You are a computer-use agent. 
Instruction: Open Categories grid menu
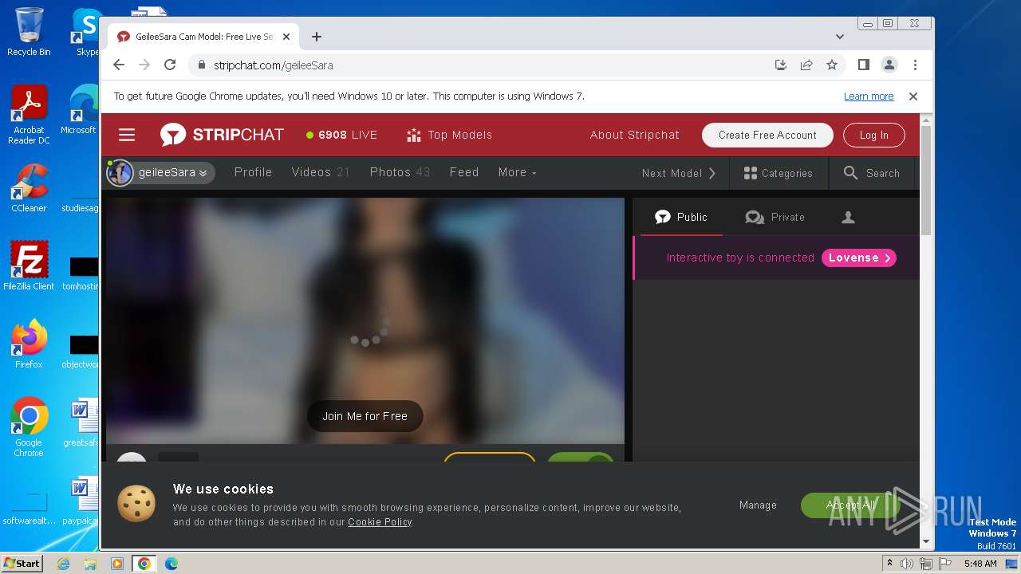pyautogui.click(x=778, y=173)
